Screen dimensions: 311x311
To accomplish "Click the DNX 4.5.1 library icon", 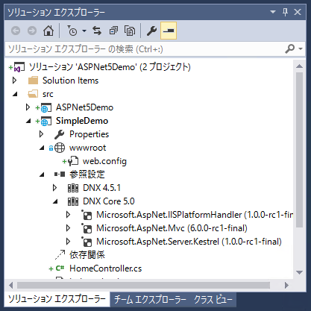I will tap(73, 188).
